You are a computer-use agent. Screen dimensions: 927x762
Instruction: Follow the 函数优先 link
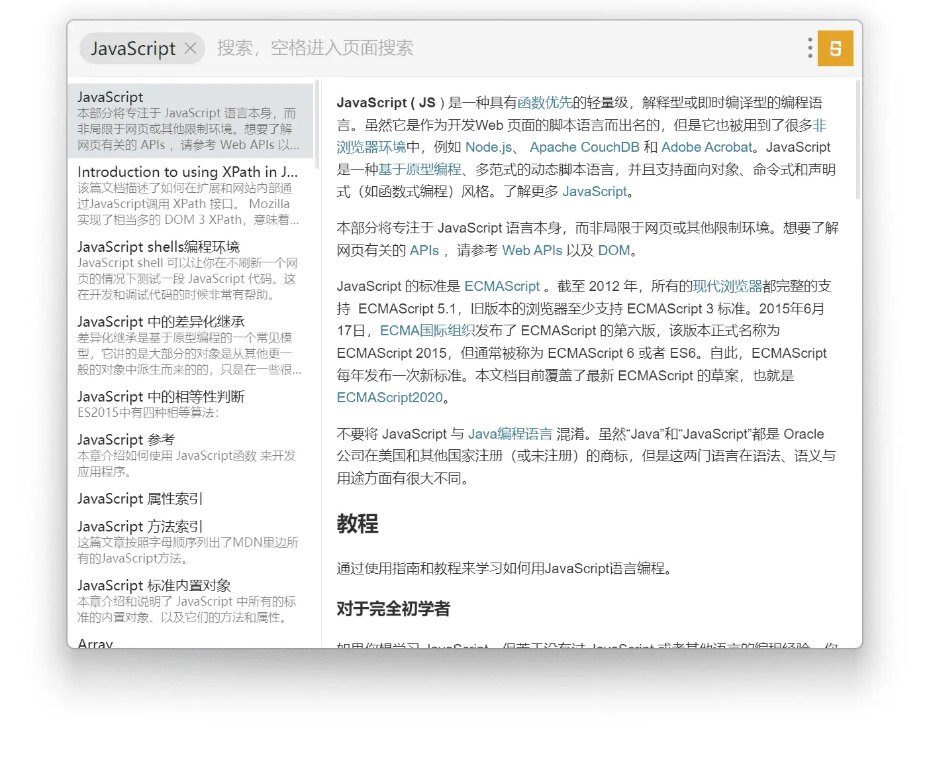(545, 103)
